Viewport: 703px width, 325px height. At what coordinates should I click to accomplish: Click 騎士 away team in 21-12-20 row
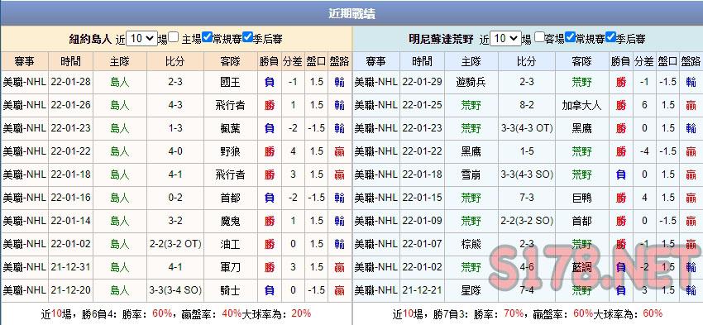coord(231,290)
